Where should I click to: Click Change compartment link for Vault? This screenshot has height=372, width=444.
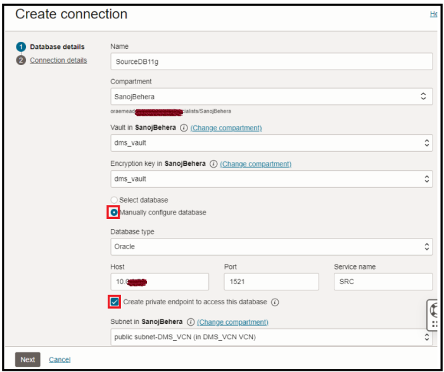pyautogui.click(x=226, y=128)
